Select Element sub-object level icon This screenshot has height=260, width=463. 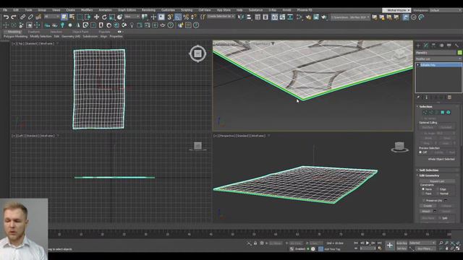pyautogui.click(x=449, y=113)
